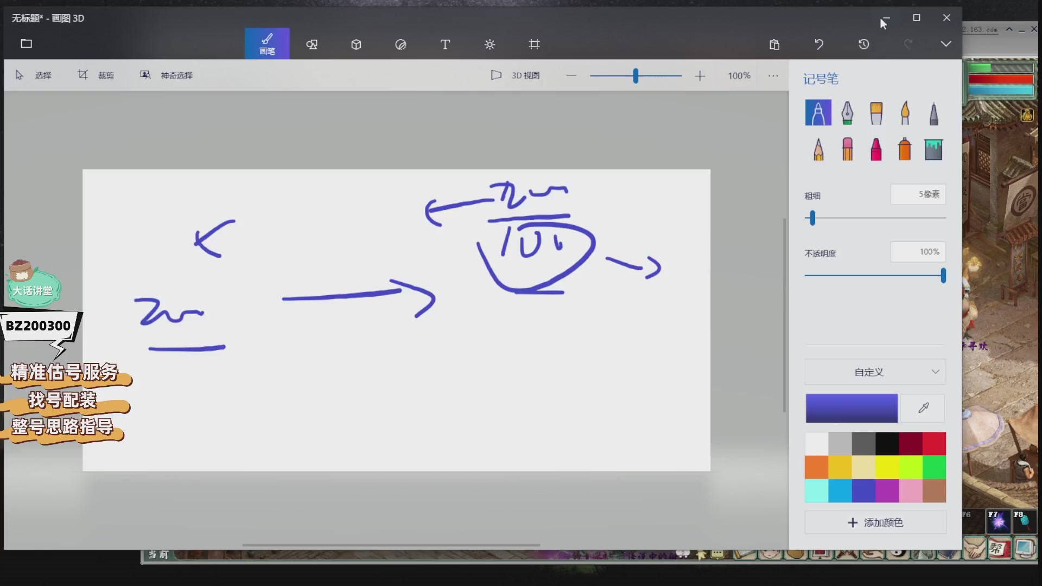The width and height of the screenshot is (1042, 586).
Task: Click the 选择 (Select) menu item
Action: tap(33, 74)
